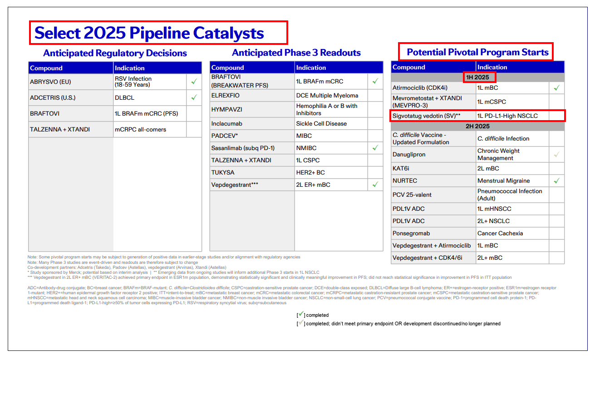Click the 'Vepdegestrant + CDK4/6i' cell
The height and width of the screenshot is (408, 590).
433,257
